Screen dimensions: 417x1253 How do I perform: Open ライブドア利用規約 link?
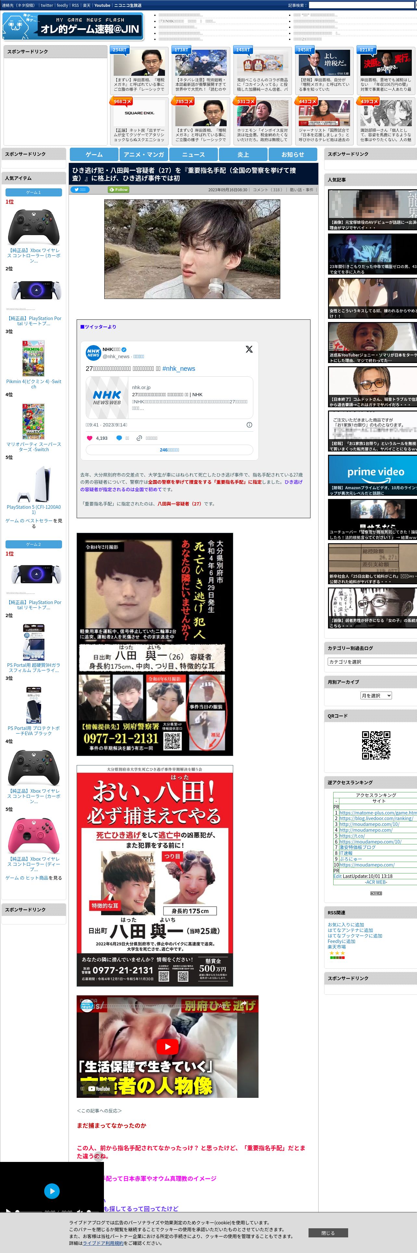[x=103, y=1243]
